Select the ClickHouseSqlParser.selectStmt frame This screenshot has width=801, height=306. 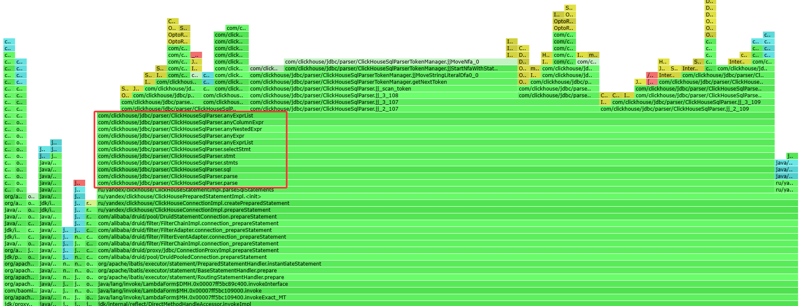174,149
